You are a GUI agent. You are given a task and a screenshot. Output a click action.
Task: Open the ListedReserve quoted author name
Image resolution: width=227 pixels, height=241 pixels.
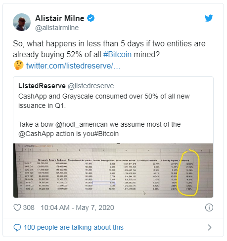click(42, 86)
